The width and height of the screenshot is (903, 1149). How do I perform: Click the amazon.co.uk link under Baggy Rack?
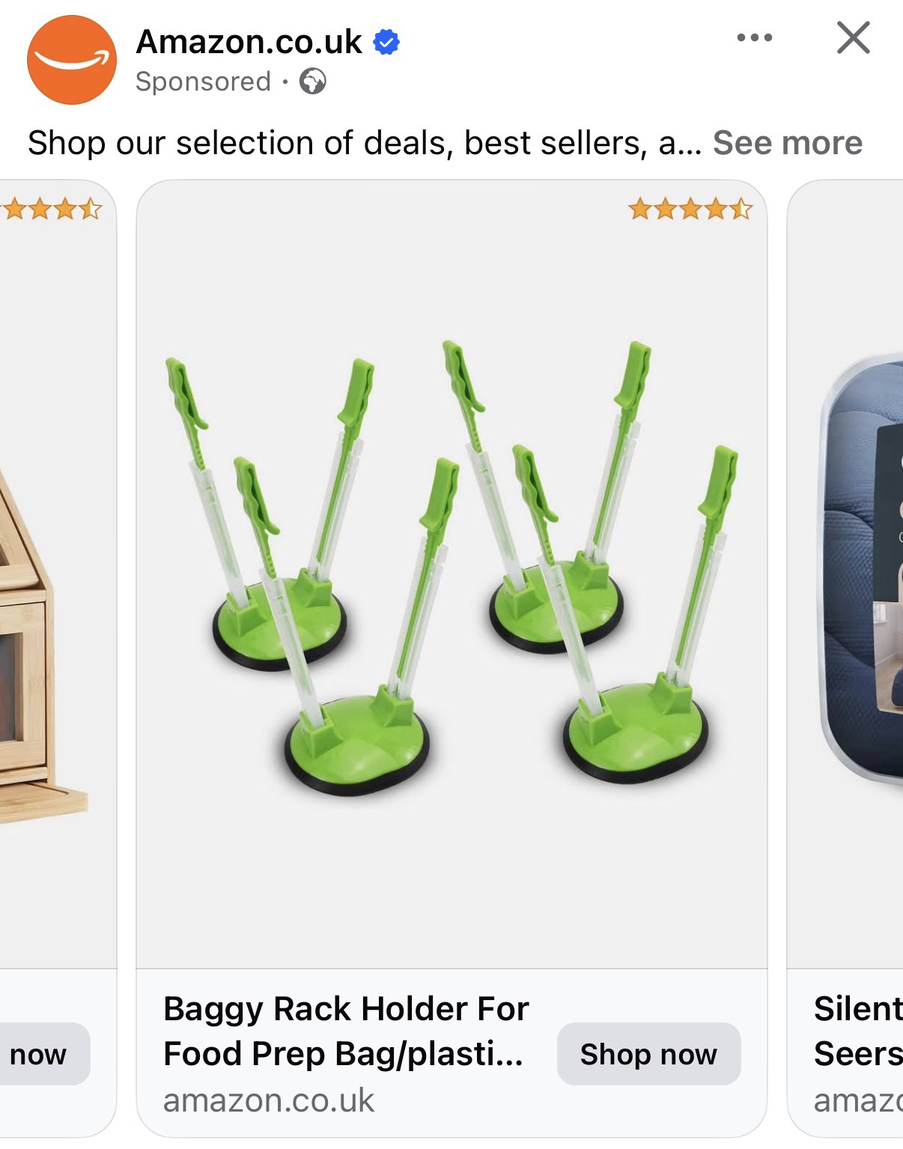tap(268, 1100)
